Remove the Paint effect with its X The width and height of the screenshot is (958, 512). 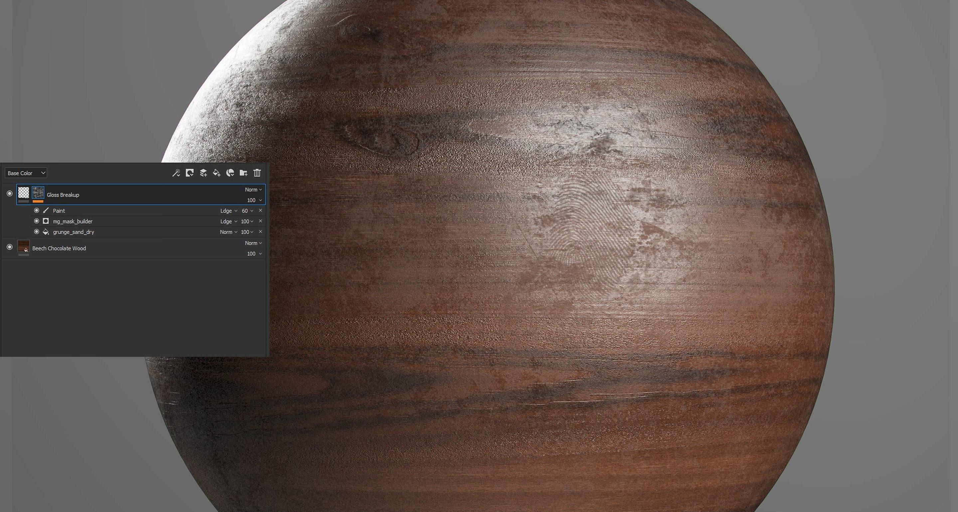pos(260,211)
